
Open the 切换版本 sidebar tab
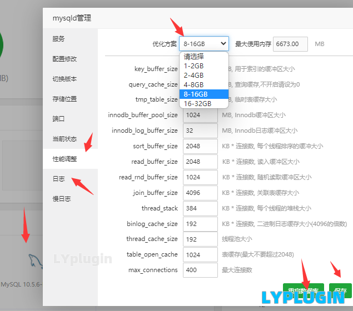coord(70,79)
